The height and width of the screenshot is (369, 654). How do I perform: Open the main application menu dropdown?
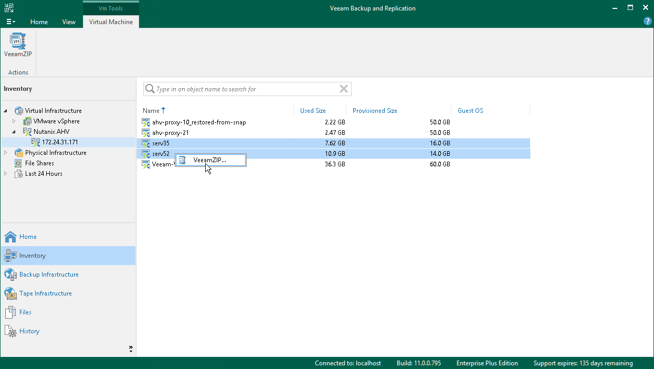[10, 22]
